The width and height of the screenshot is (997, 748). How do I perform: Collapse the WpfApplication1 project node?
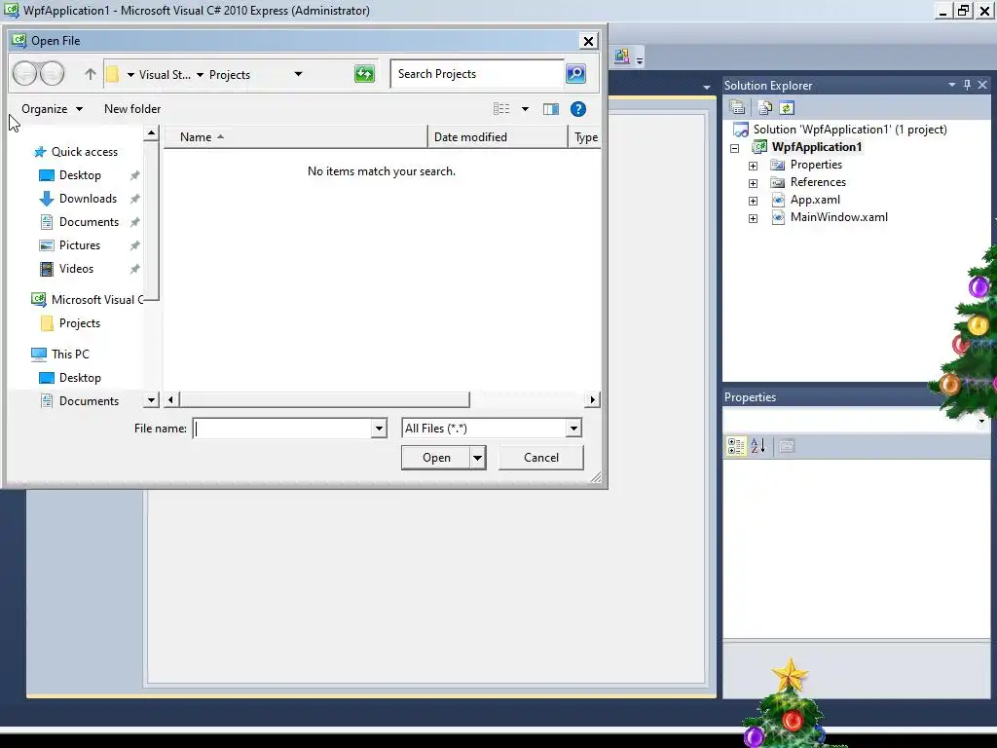(734, 148)
